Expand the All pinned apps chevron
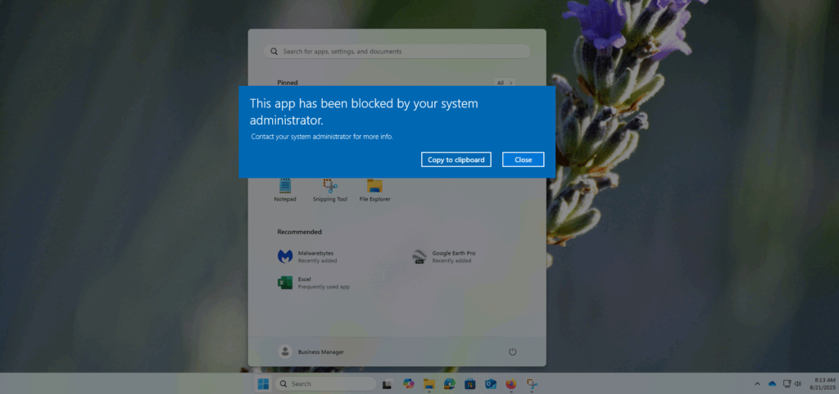The height and width of the screenshot is (394, 839). pos(506,83)
